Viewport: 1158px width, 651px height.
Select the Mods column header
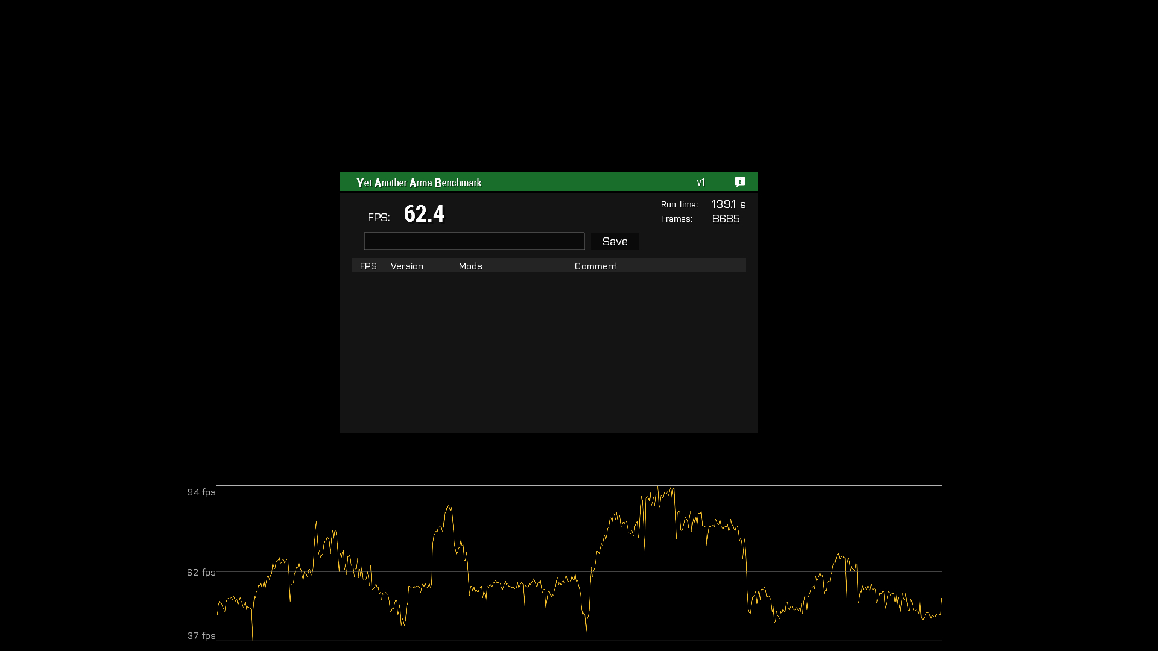470,266
